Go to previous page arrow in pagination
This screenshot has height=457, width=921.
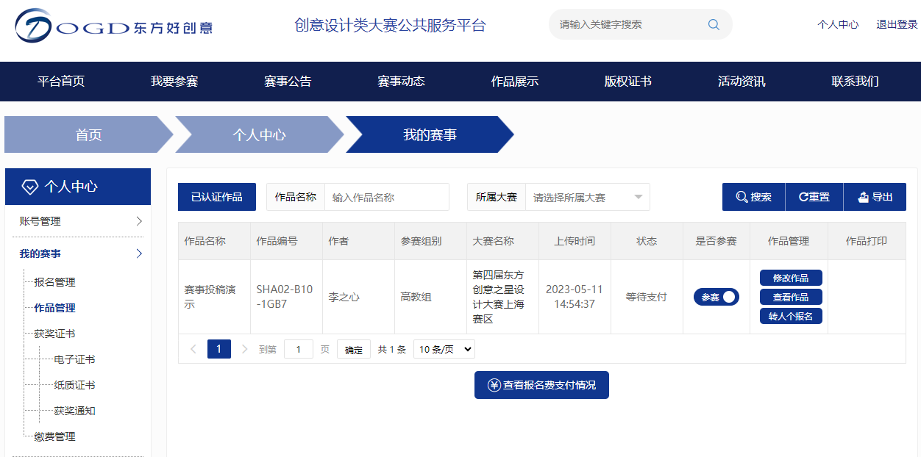pos(193,349)
